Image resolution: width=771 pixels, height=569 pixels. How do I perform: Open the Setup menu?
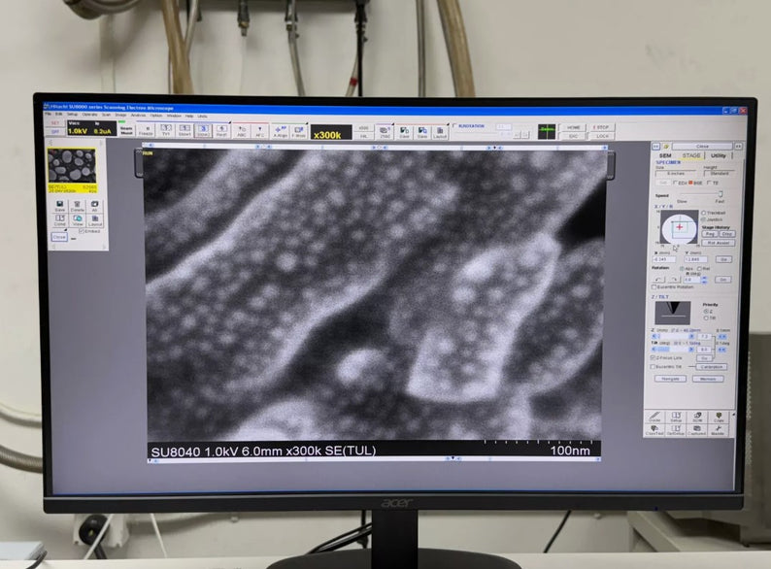[x=72, y=115]
